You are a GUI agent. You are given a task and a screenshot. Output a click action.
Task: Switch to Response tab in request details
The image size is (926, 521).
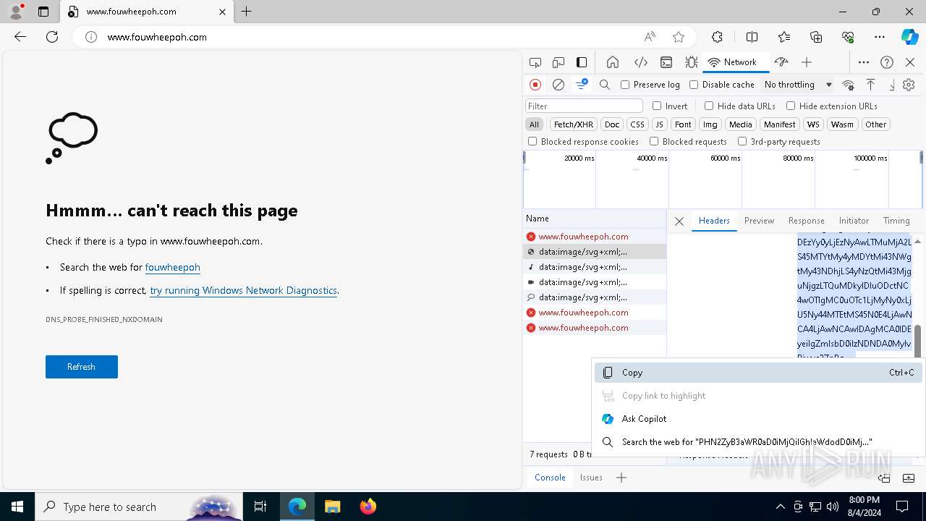[x=806, y=221]
